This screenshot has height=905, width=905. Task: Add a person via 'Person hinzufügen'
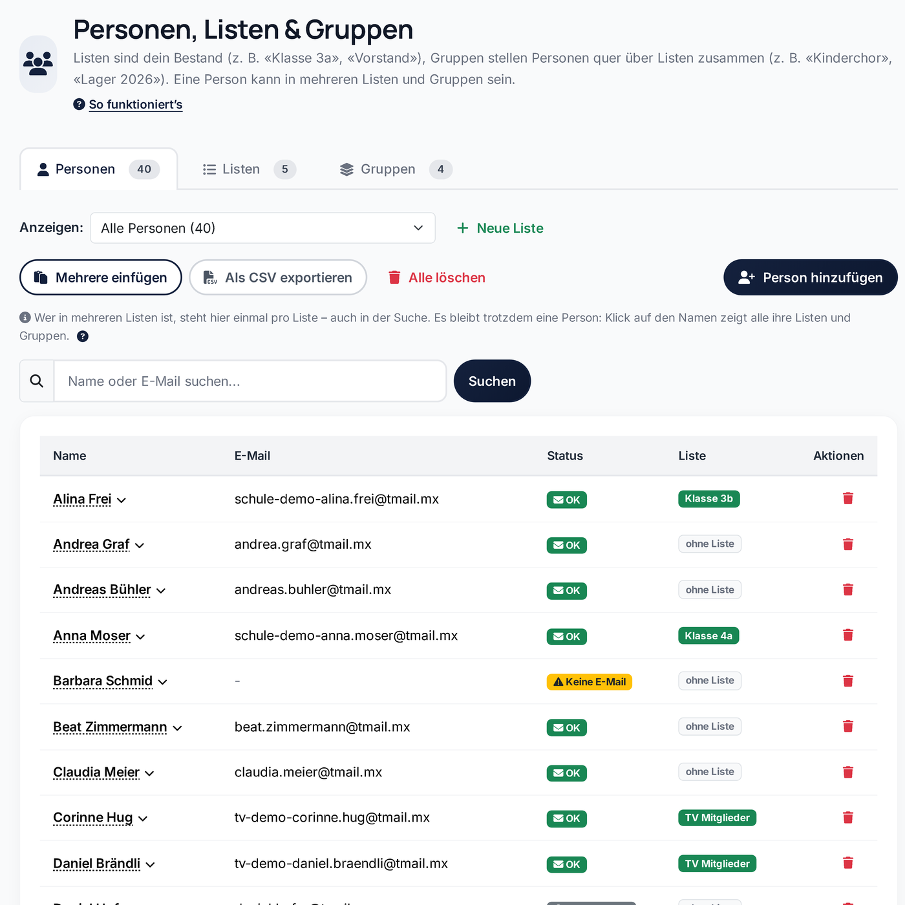(x=811, y=277)
